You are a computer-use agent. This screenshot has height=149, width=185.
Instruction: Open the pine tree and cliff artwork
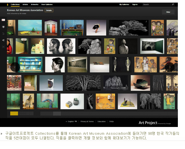point(90,46)
